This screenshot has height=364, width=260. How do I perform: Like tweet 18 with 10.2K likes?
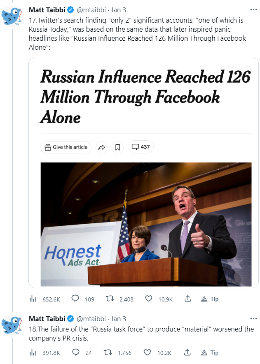149,352
